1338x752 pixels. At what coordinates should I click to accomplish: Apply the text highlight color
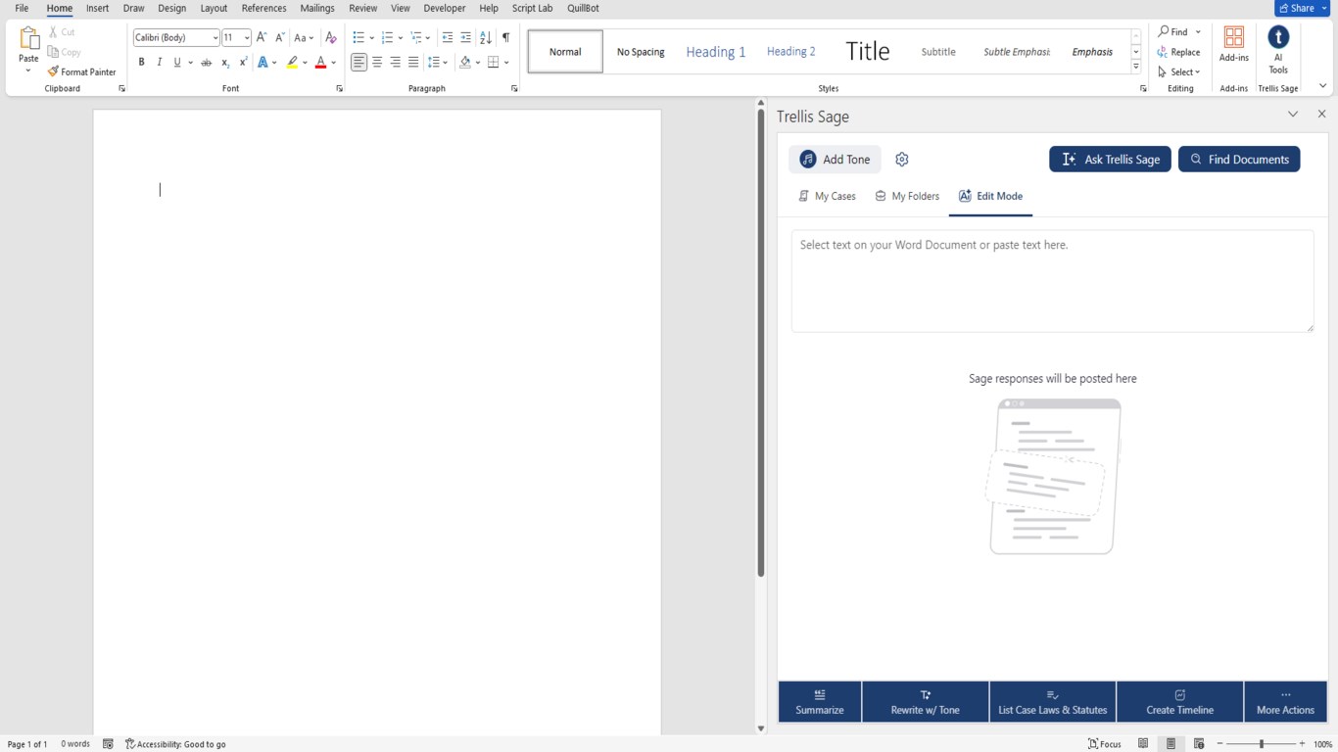point(292,63)
